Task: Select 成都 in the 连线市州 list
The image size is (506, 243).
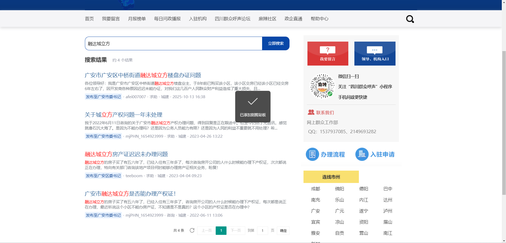Action: [x=315, y=189]
